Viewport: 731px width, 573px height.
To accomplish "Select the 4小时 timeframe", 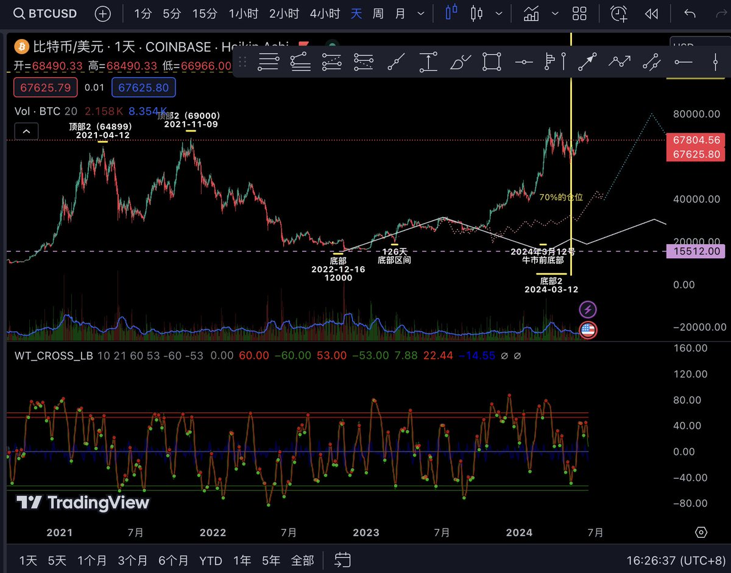I will click(325, 13).
